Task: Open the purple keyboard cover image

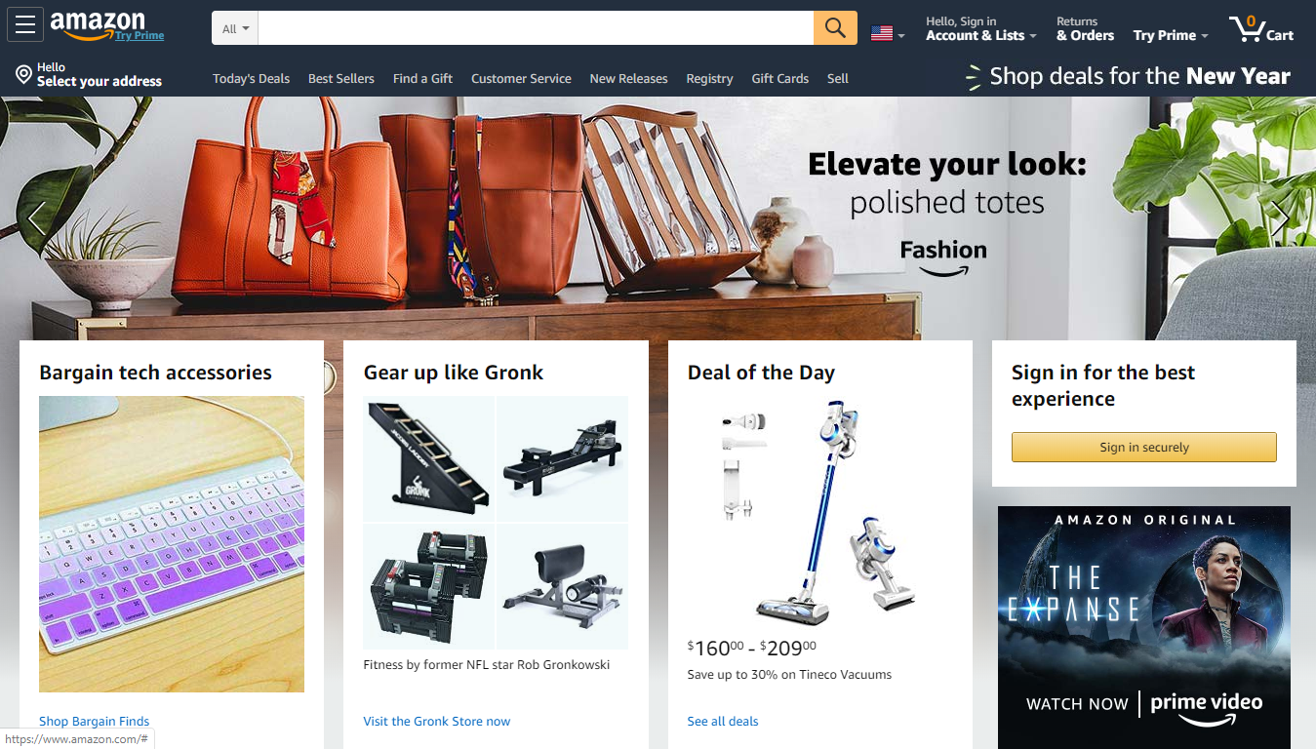Action: pos(172,544)
